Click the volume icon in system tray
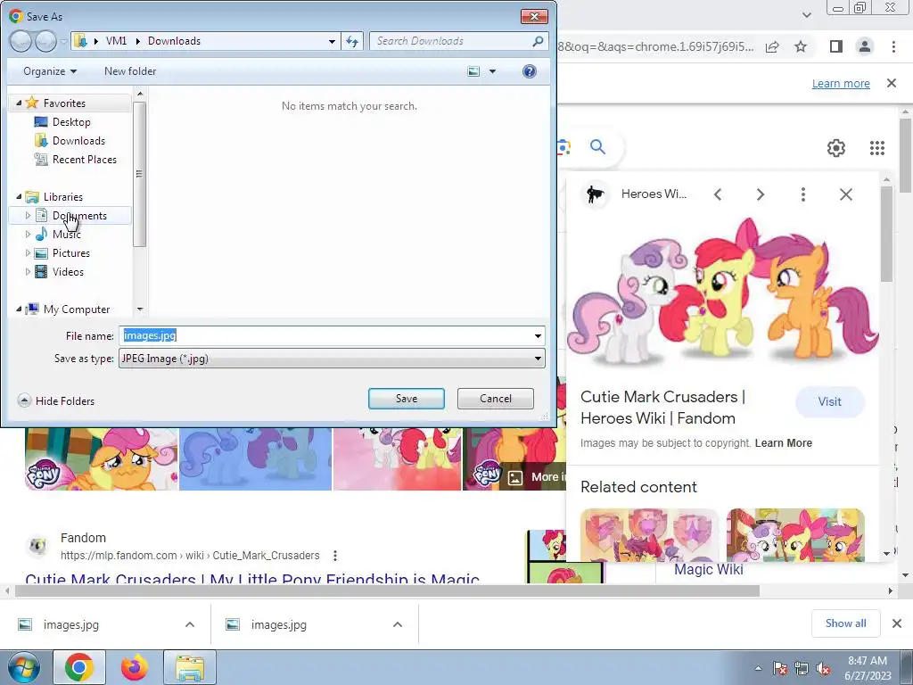 click(823, 668)
